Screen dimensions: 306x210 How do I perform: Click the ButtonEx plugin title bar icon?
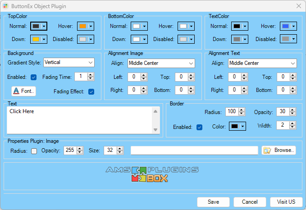5,6
